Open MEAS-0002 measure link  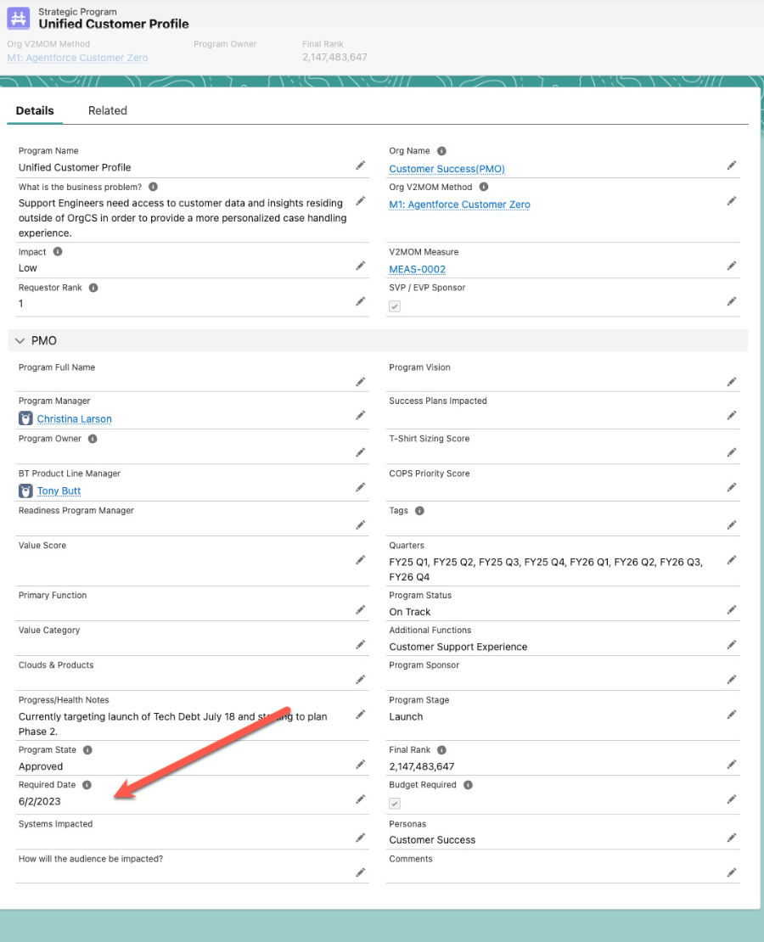point(417,269)
